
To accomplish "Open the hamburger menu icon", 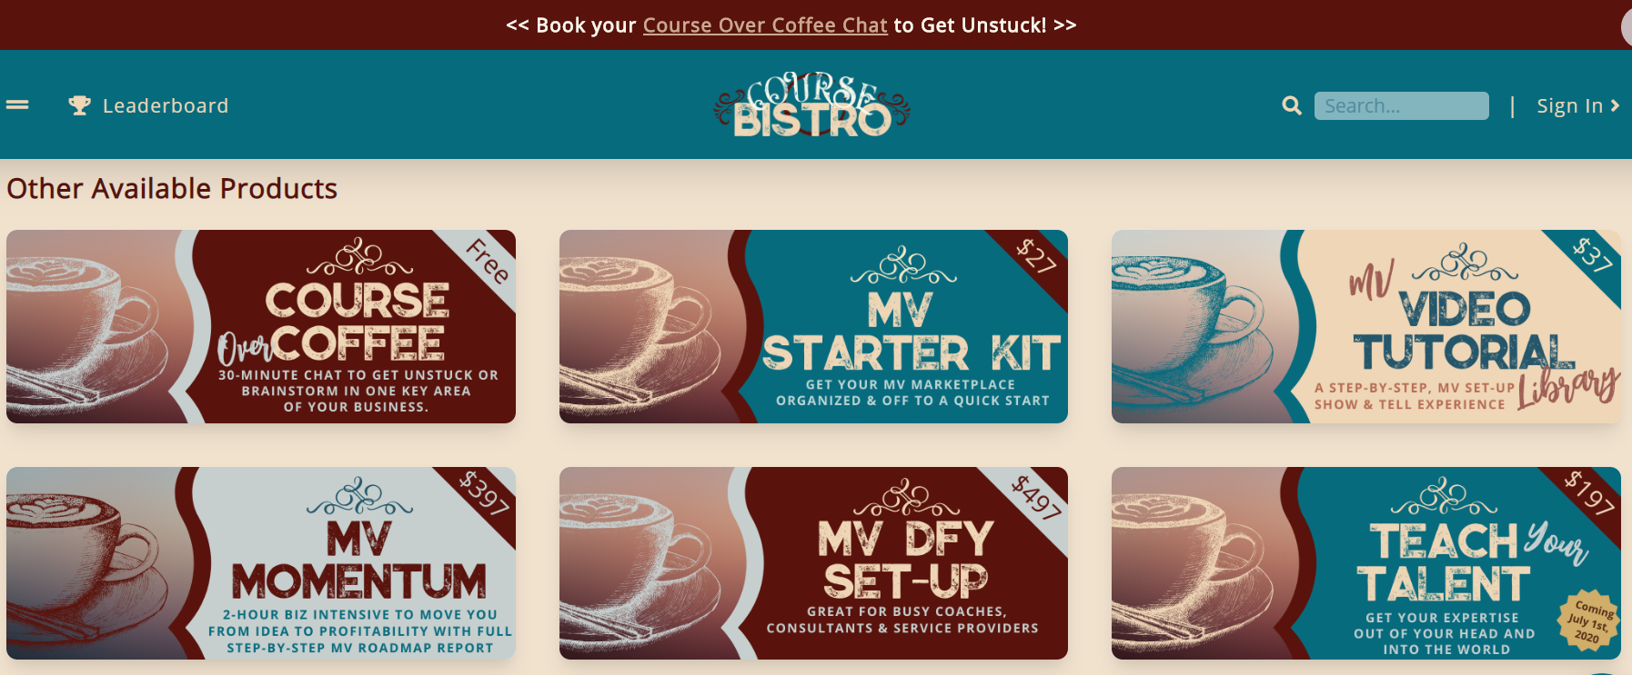I will pos(17,105).
